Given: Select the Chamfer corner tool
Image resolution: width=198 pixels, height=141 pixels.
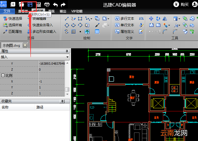Looking at the screenshot, I should pos(175,32).
